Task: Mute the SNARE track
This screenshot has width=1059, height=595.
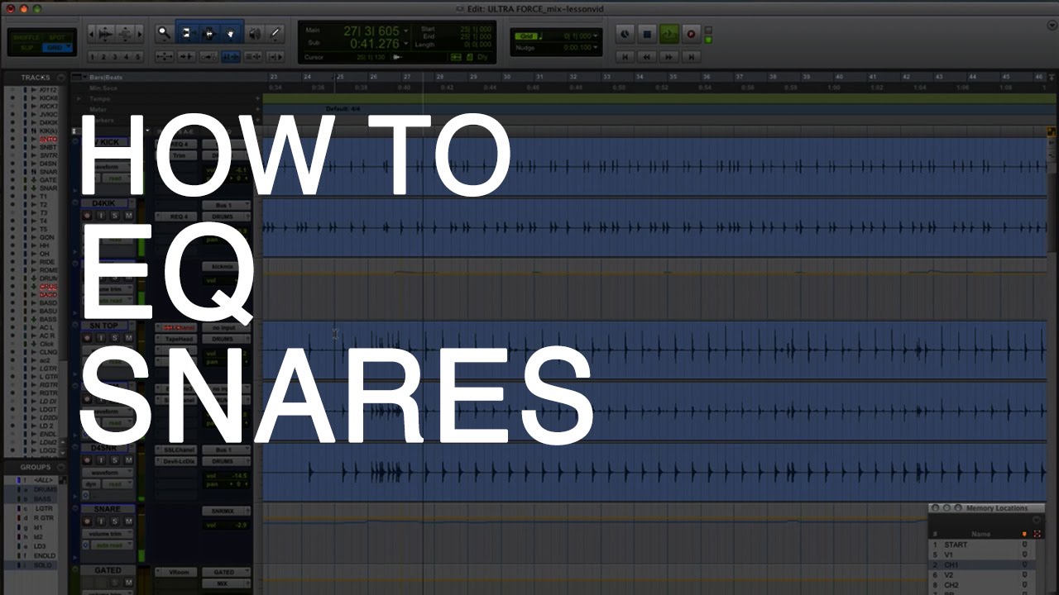Action: 128,521
